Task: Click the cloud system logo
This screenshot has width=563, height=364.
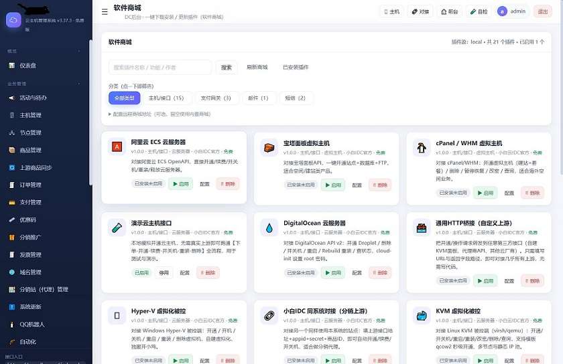Action: pos(13,20)
